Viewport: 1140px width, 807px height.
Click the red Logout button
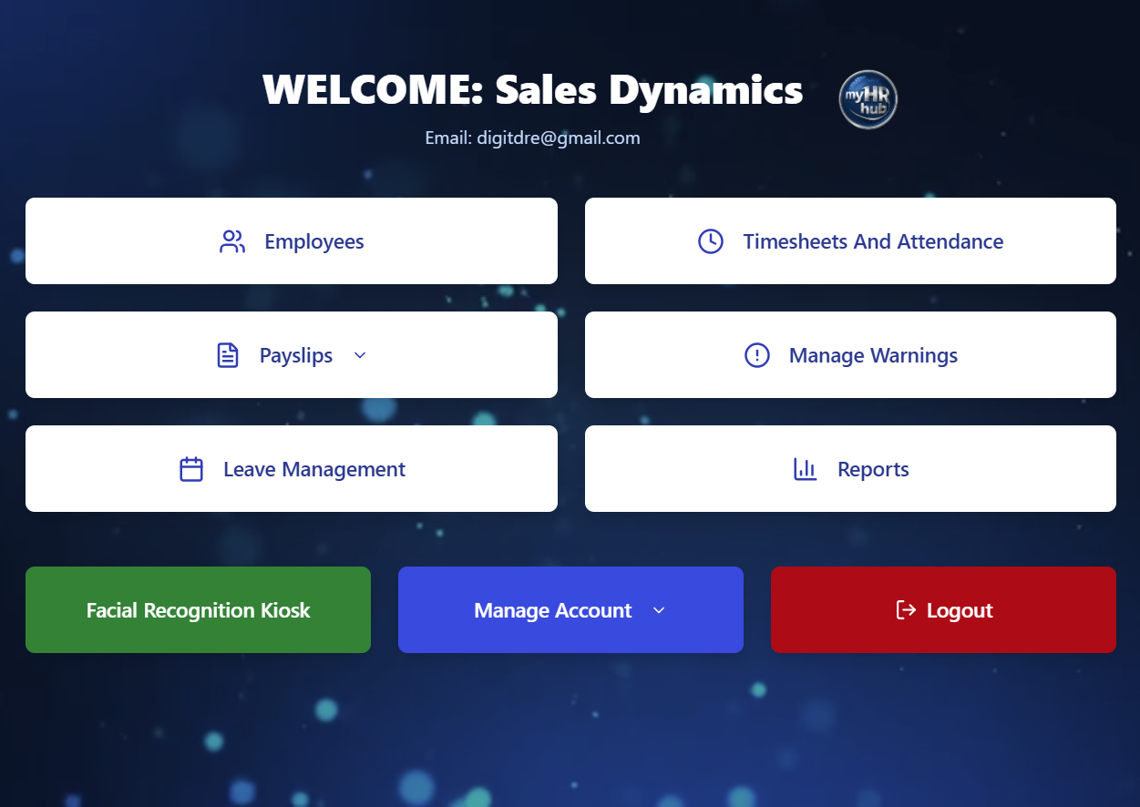943,610
